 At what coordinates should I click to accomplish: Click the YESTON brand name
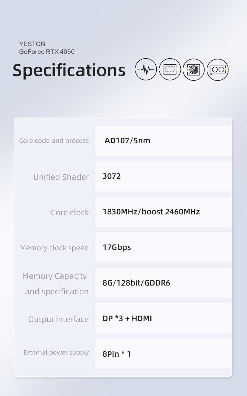coord(32,44)
